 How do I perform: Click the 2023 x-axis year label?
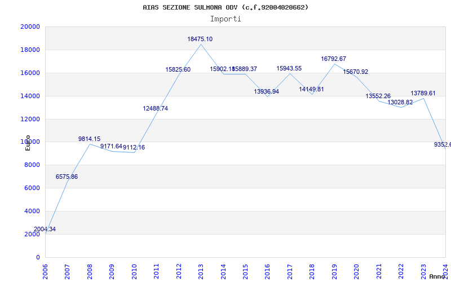pyautogui.click(x=423, y=271)
